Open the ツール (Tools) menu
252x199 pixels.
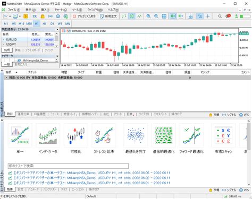[77, 10]
